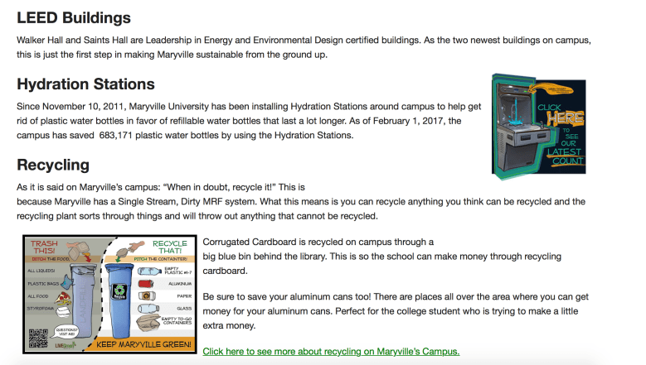Click the 'LEED Buildings' heading

click(x=74, y=17)
